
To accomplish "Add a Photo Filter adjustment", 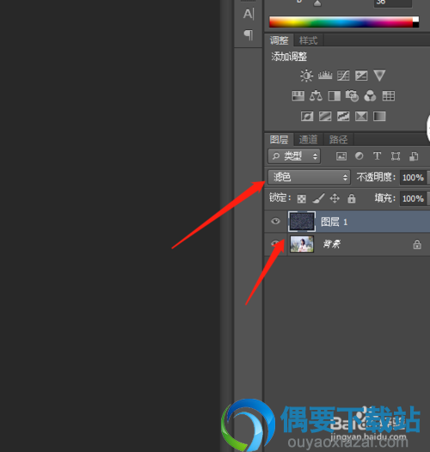I will point(352,95).
